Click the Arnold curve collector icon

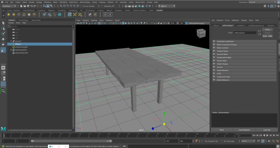[54, 15]
